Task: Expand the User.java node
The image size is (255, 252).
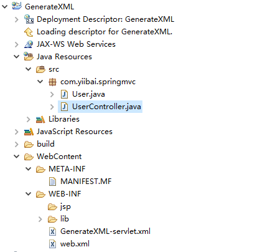Action: pyautogui.click(x=52, y=94)
